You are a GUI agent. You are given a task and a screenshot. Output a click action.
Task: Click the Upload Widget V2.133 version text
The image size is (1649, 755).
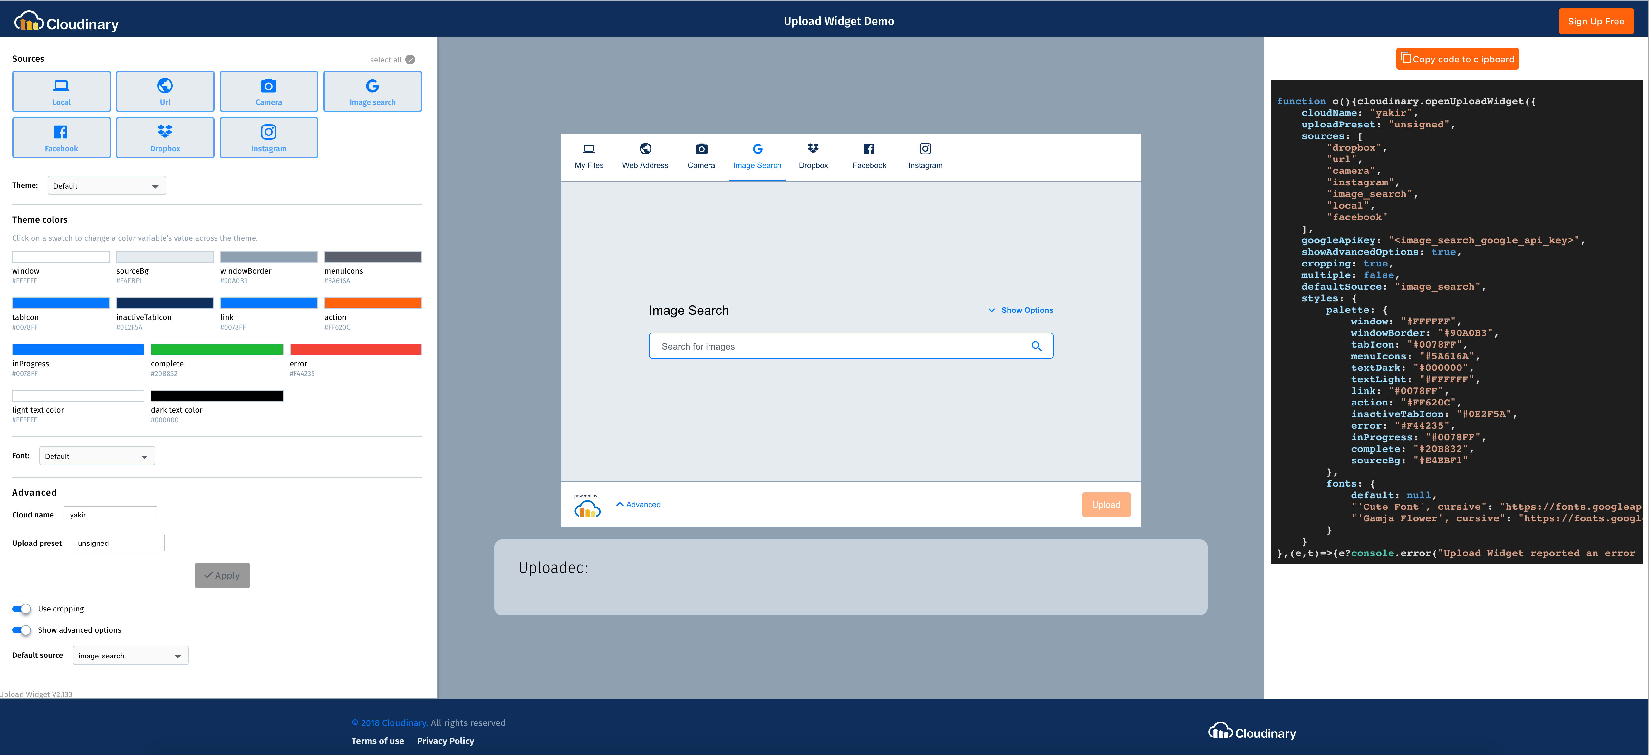pos(36,694)
